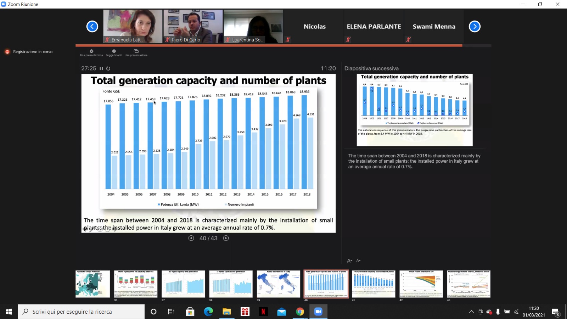Open Google Chrome from the taskbar
Image resolution: width=567 pixels, height=319 pixels.
tap(300, 312)
